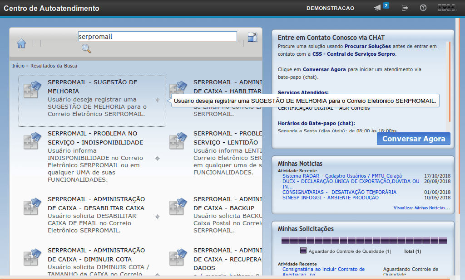The image size is (465, 280).
Task: Open SERPROMAIL - ADMINISTRAÇÃO DE CAIXA - DIMINUIR COTA
Action: pos(96,255)
